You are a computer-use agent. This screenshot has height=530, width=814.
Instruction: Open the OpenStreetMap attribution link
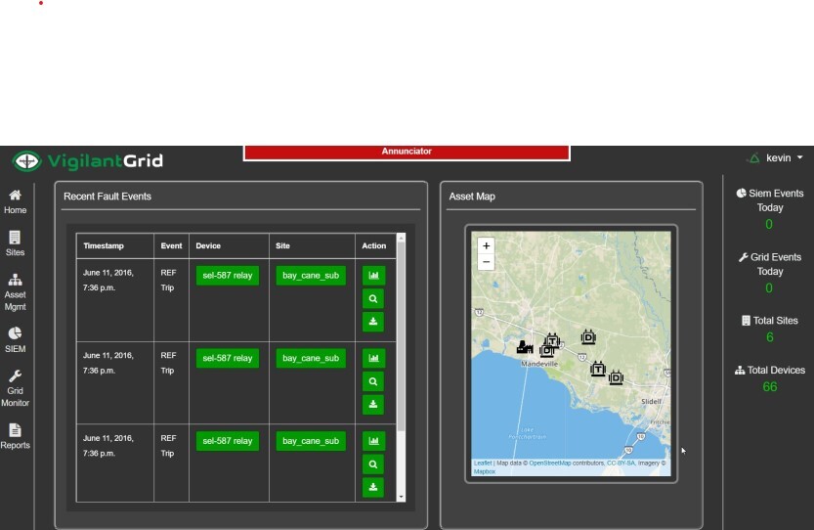[x=550, y=463]
